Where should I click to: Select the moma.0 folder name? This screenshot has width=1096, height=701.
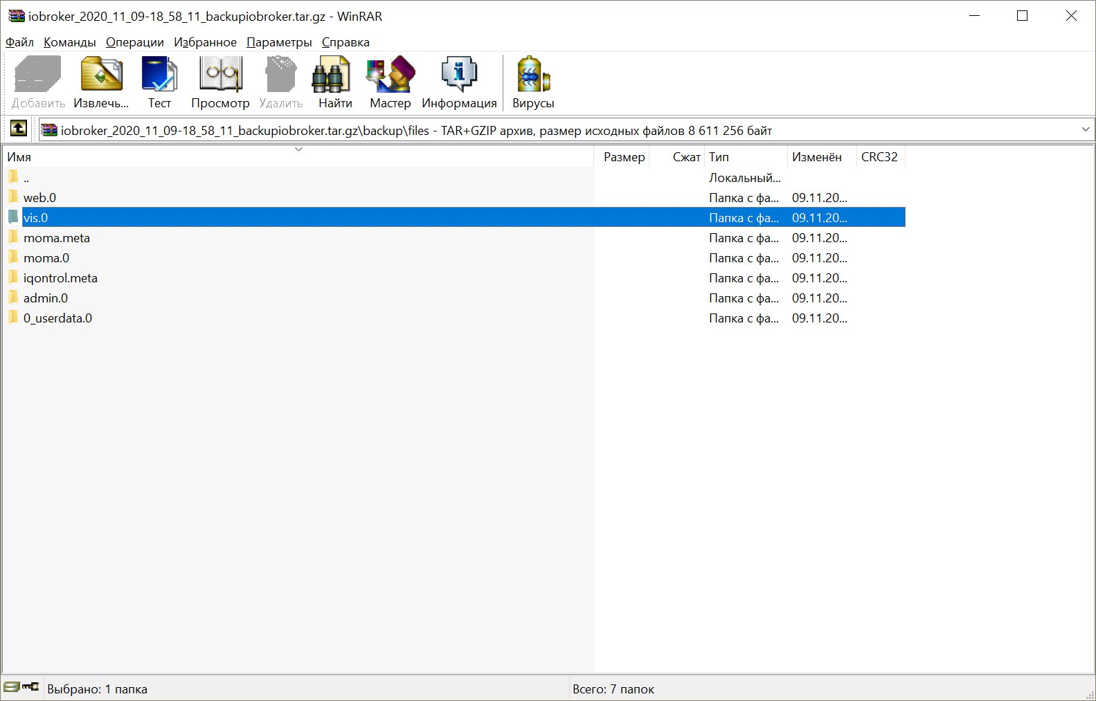coord(46,258)
